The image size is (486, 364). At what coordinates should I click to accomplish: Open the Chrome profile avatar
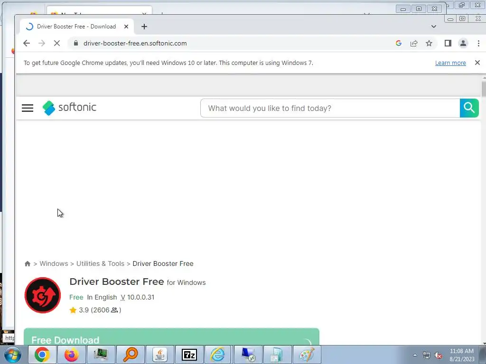pyautogui.click(x=463, y=43)
